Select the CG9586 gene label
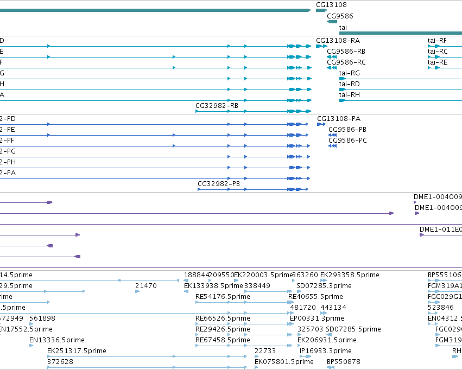 point(340,16)
